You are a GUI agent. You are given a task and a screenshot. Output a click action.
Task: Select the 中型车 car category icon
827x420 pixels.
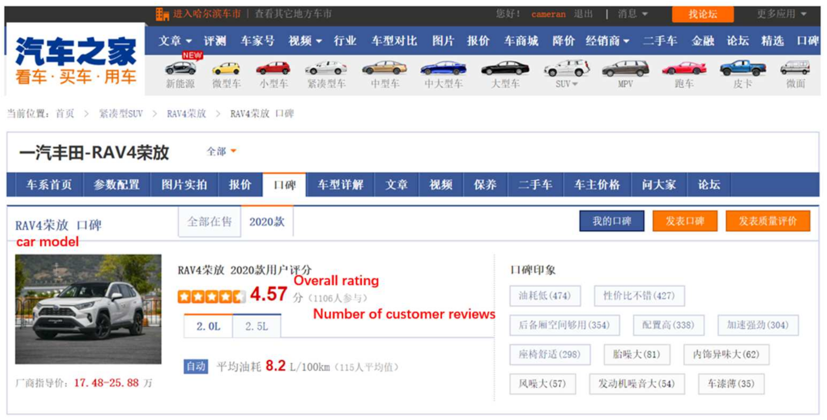385,68
